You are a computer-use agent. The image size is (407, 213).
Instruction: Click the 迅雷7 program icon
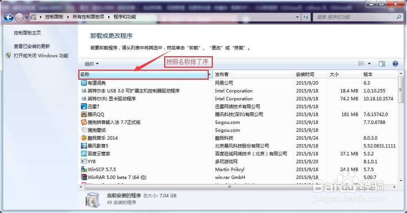pos(83,107)
